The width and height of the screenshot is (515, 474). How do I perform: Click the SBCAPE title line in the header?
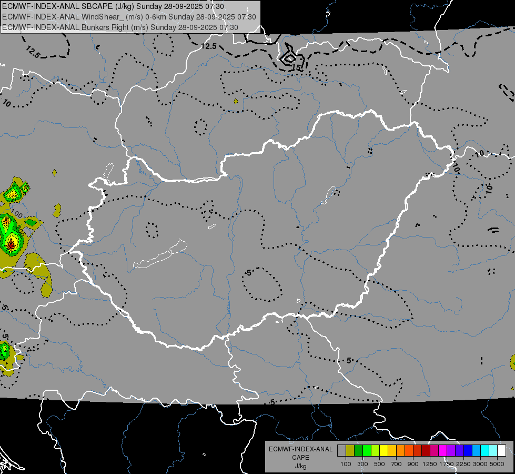click(113, 6)
